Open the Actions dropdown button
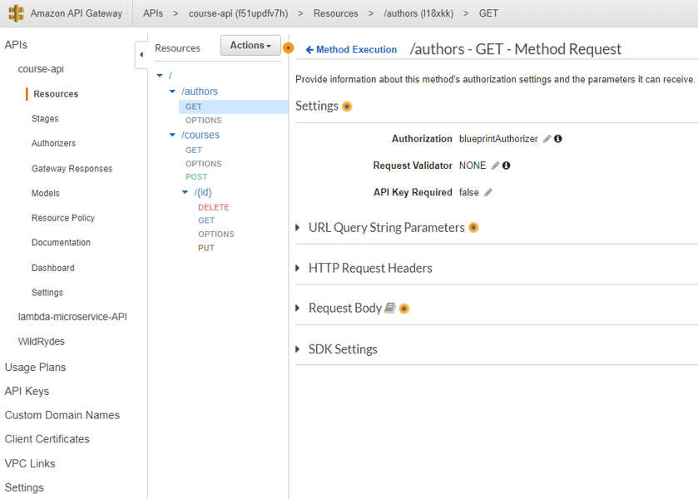This screenshot has width=698, height=499. coord(250,46)
